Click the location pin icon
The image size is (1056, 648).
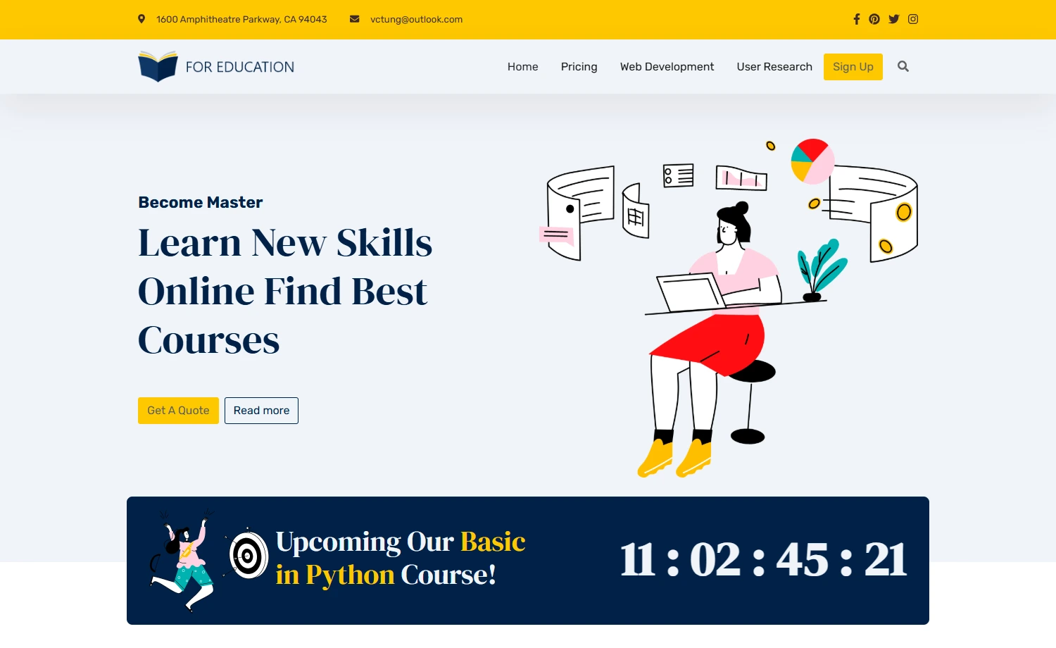tap(142, 19)
